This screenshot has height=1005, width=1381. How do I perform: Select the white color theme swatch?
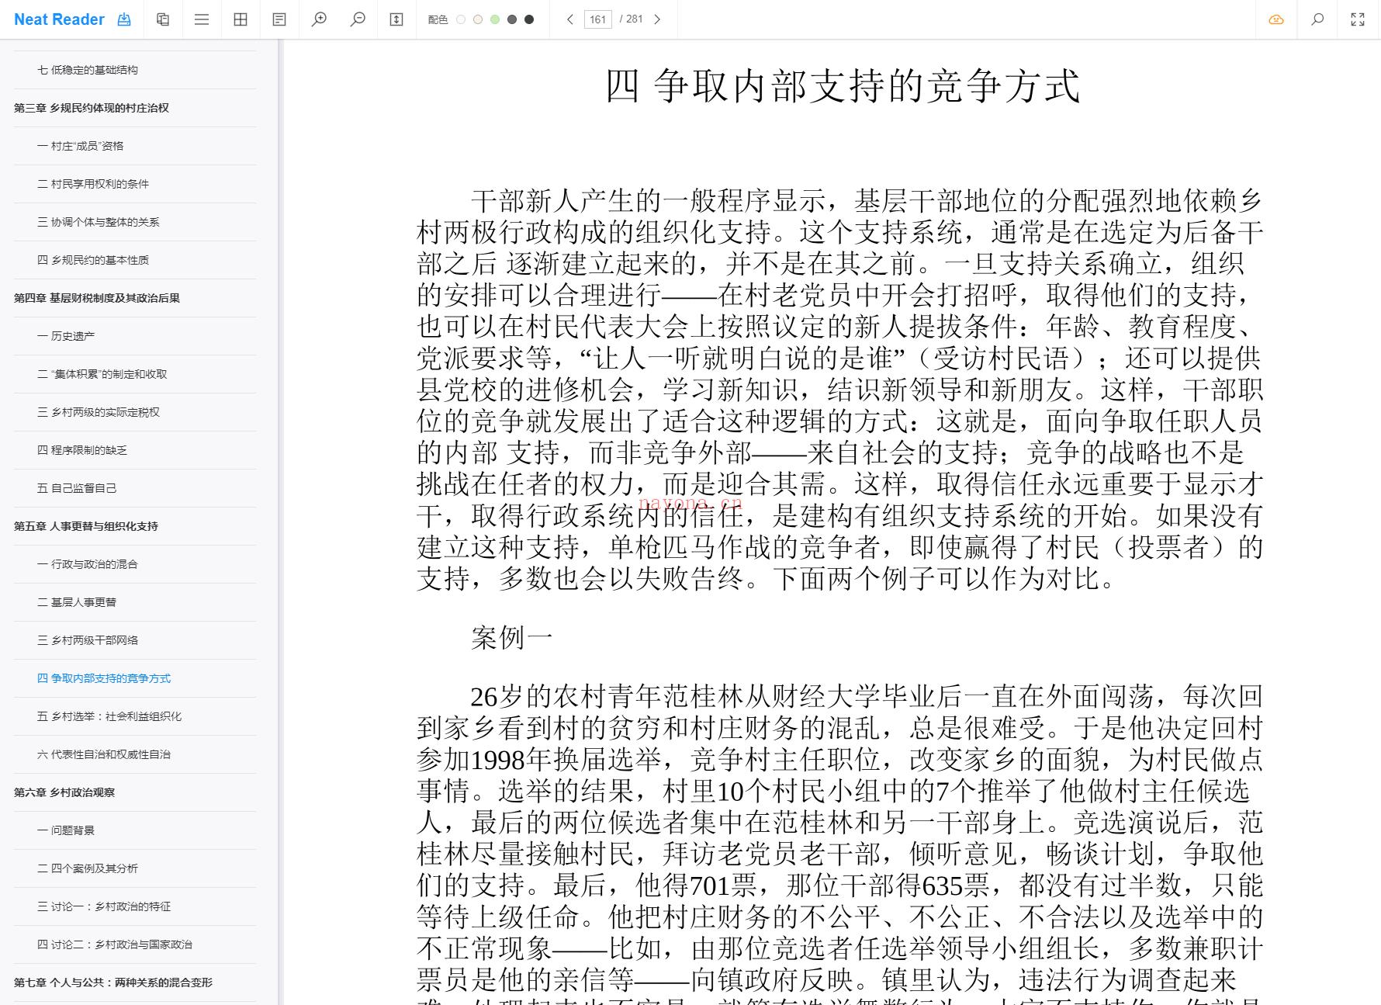[x=461, y=19]
